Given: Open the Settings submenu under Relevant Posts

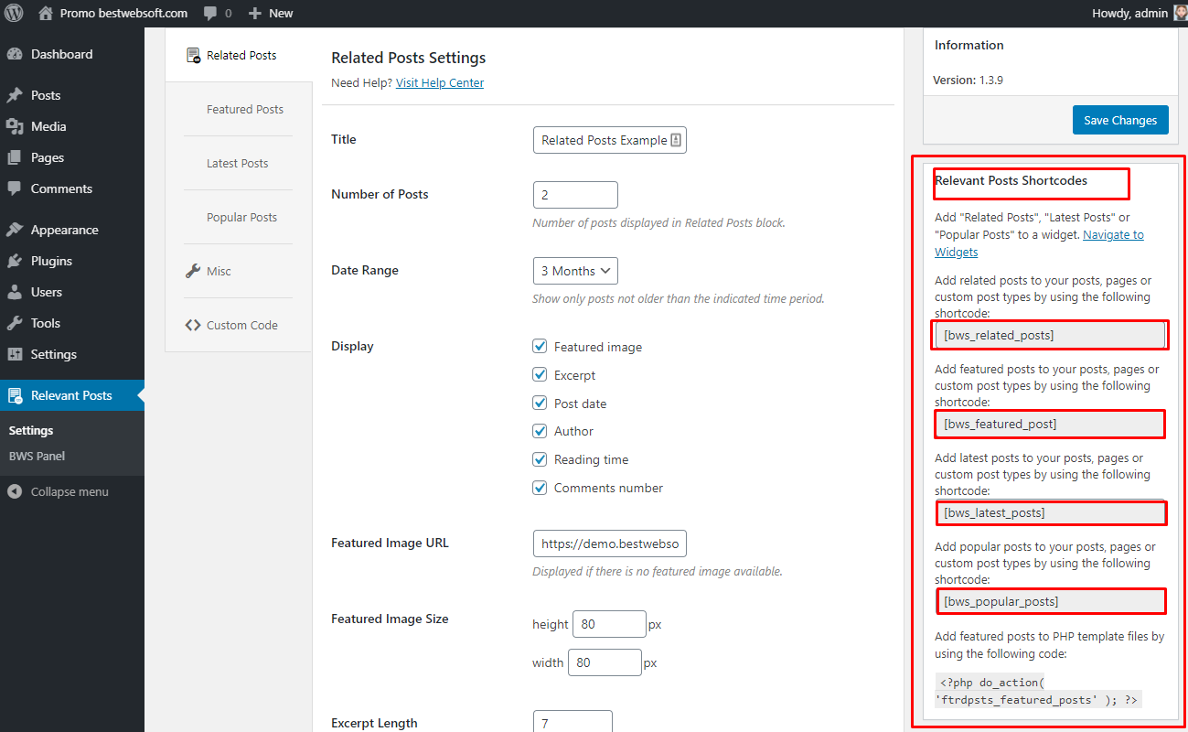Looking at the screenshot, I should point(31,430).
